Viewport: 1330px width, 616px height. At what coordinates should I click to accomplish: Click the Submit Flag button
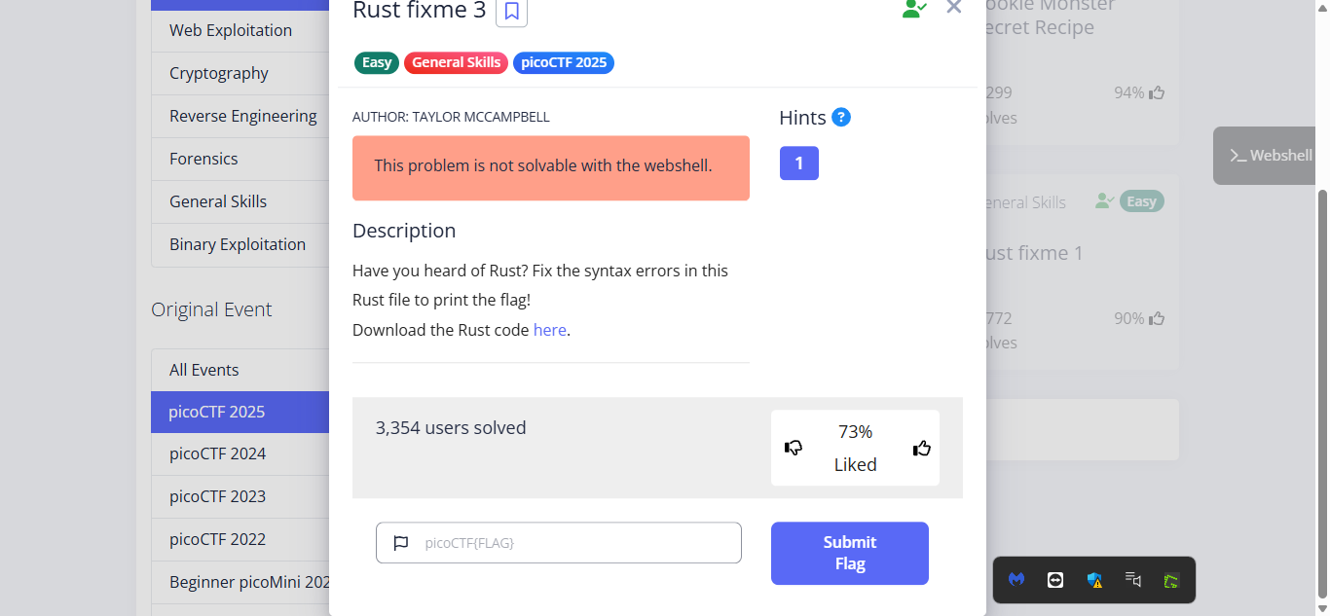click(x=849, y=553)
